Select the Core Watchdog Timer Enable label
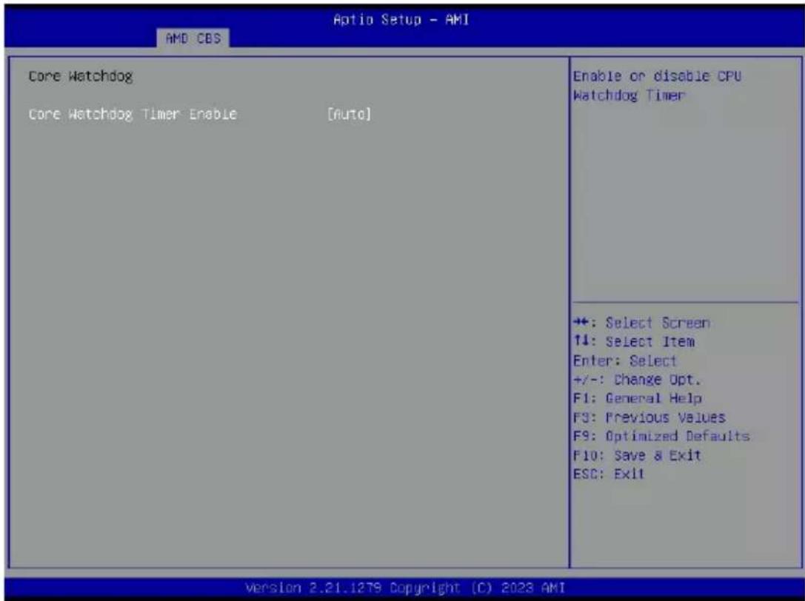 133,114
